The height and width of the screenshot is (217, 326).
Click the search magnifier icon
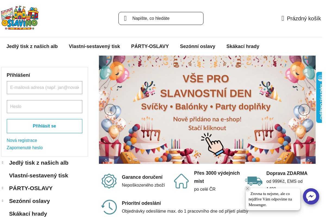coord(125,18)
